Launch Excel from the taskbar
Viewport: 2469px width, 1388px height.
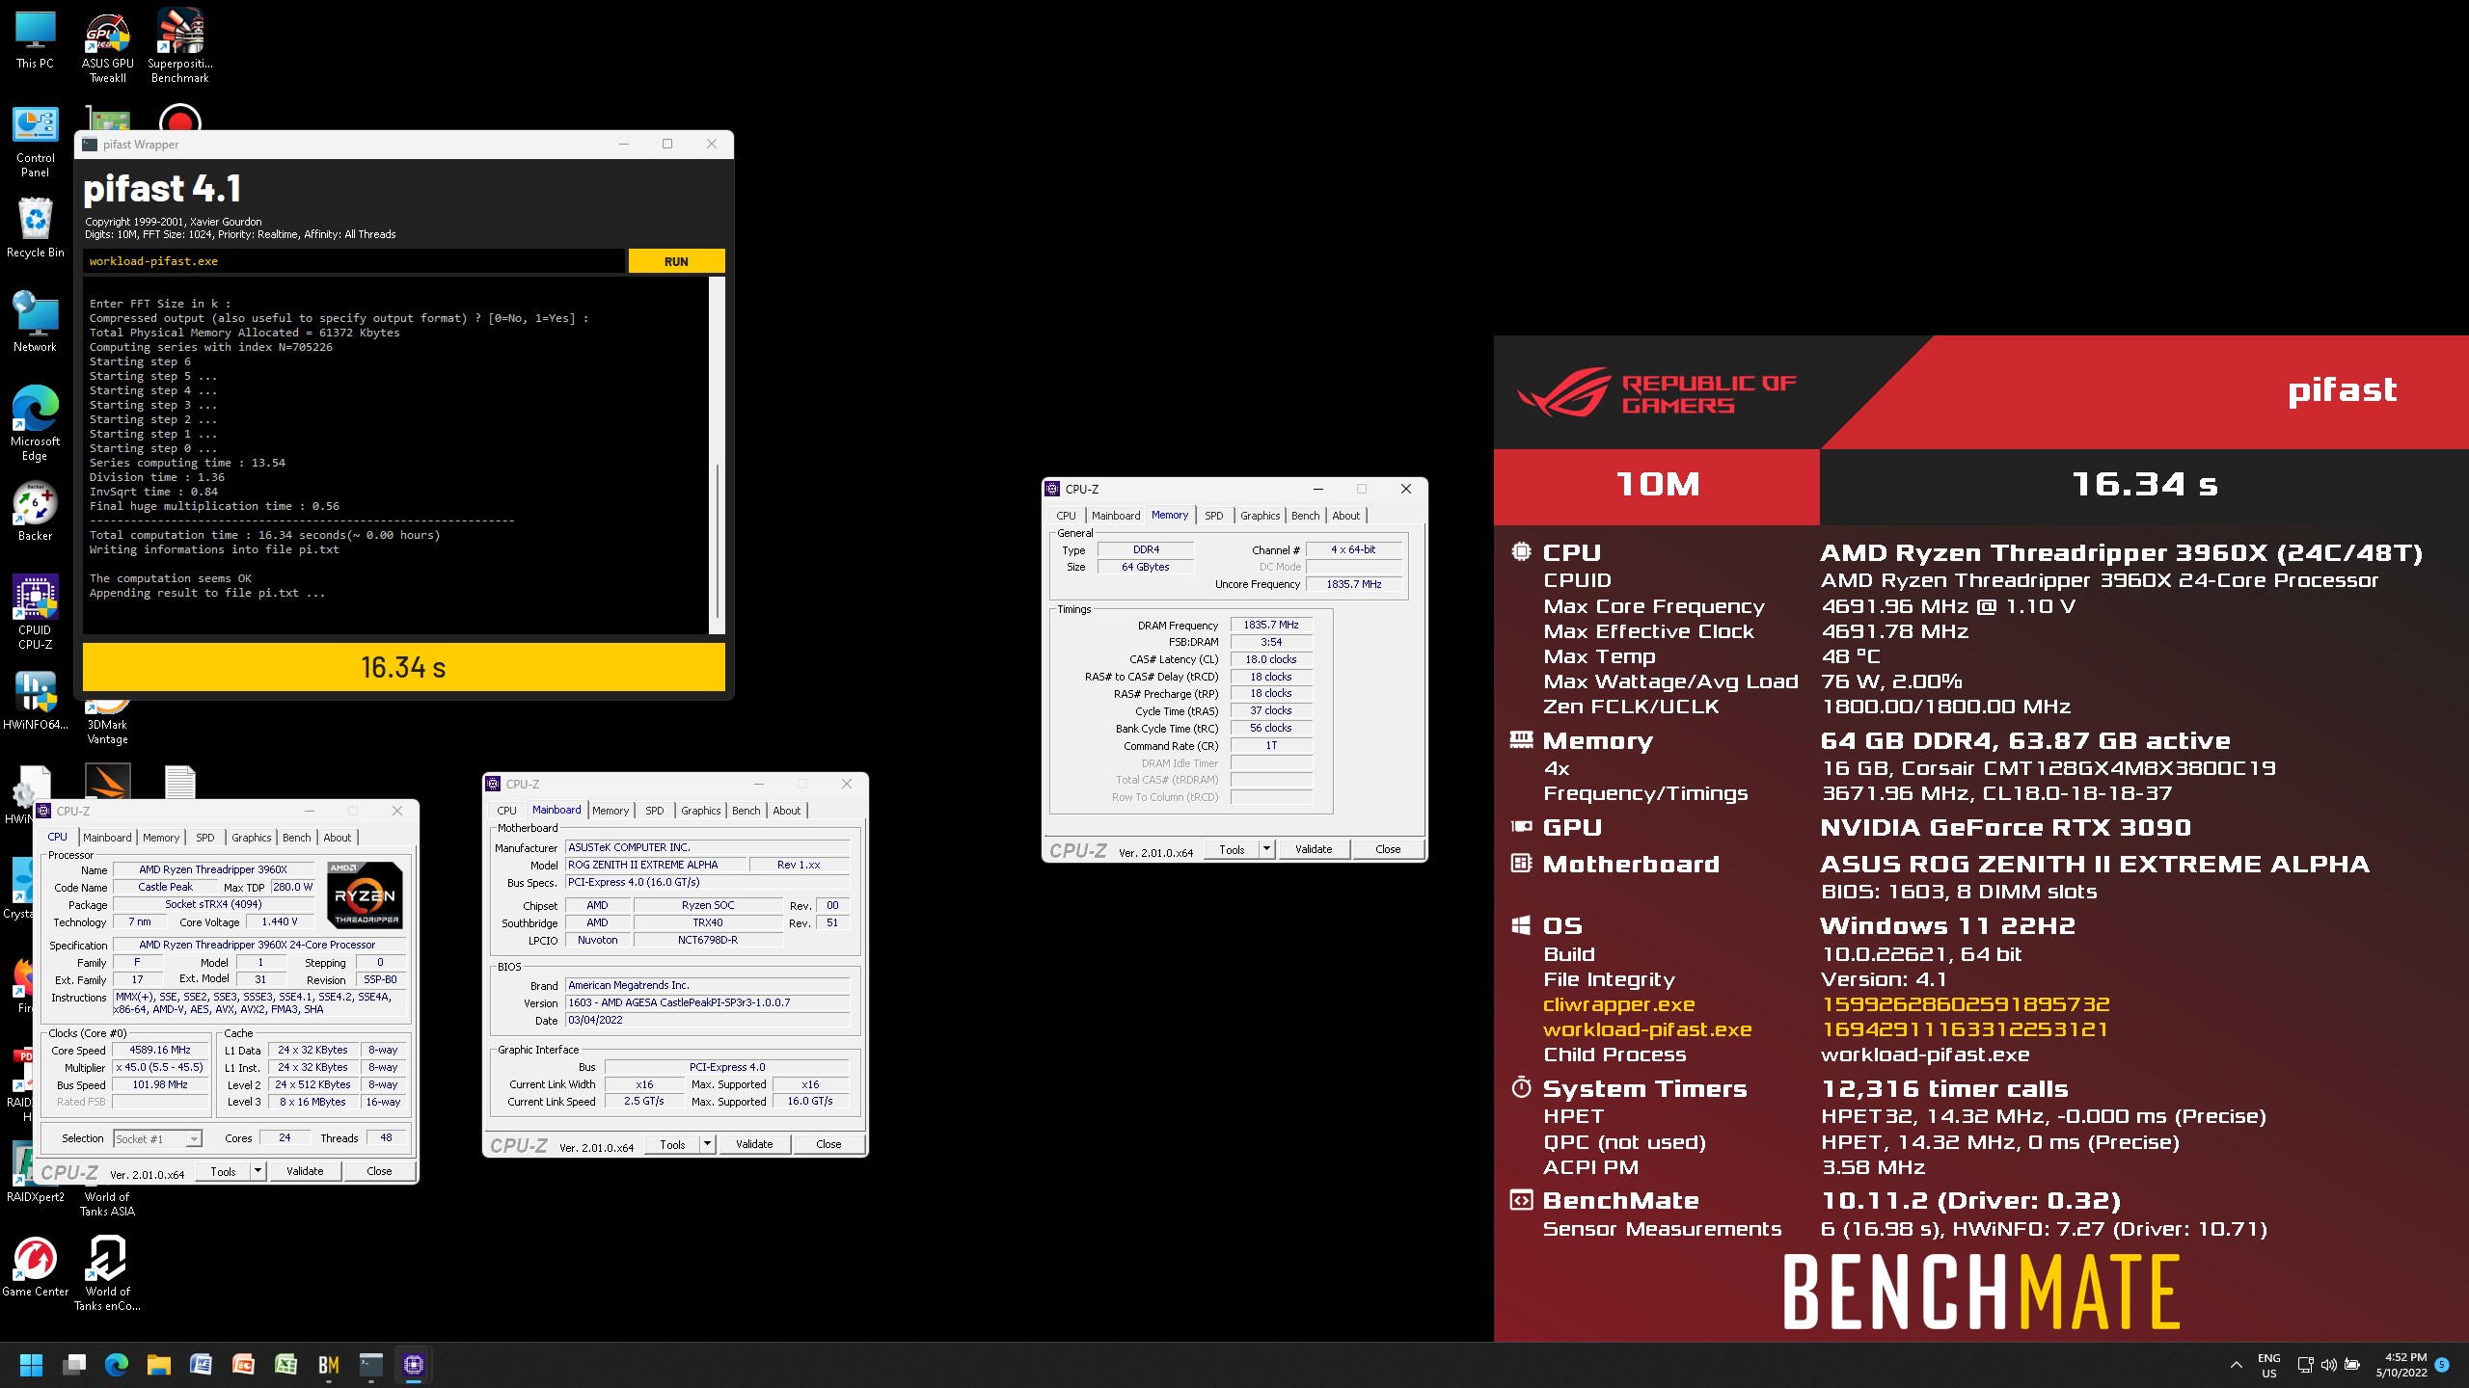[285, 1365]
